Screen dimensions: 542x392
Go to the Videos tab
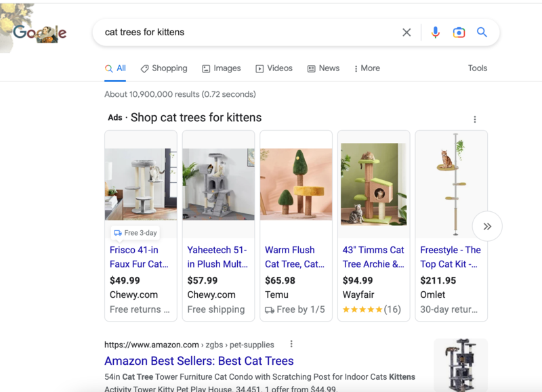point(274,68)
